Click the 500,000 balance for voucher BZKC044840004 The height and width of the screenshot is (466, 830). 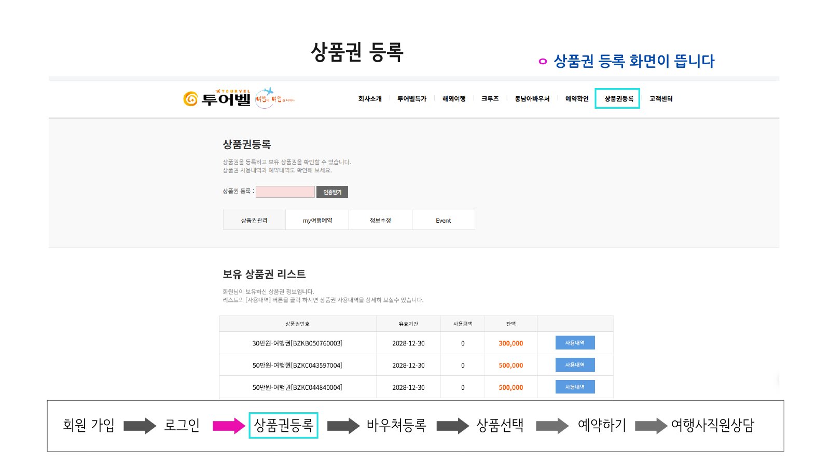511,387
